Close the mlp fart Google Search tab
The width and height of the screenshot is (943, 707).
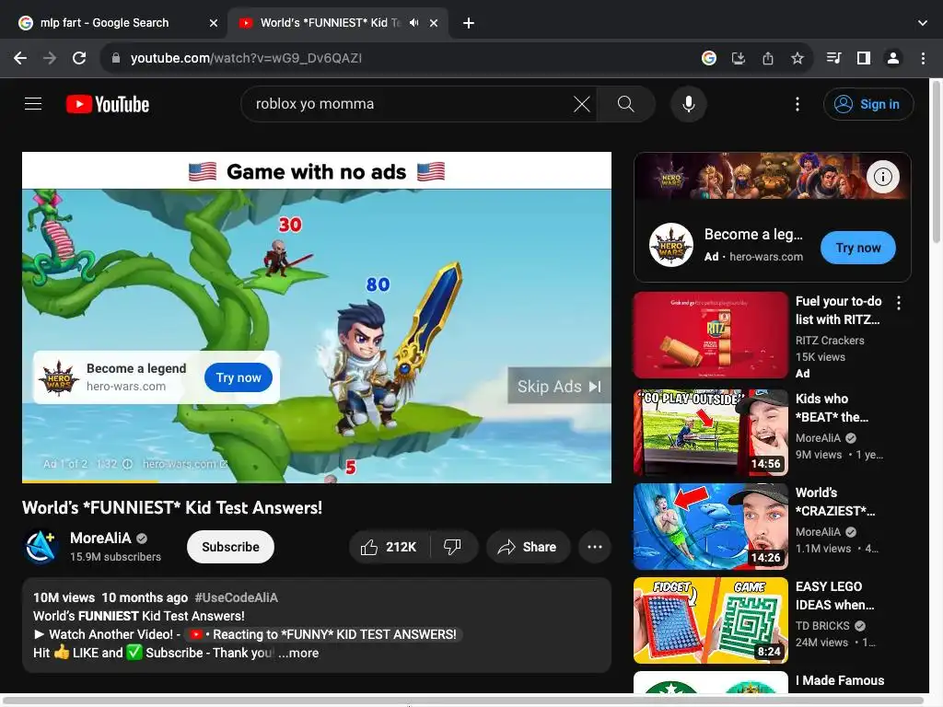point(214,23)
